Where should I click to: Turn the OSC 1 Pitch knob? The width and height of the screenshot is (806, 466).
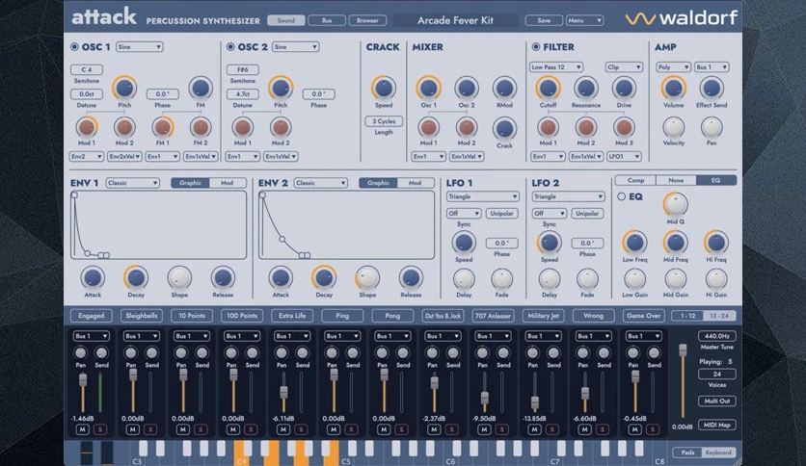click(x=124, y=89)
